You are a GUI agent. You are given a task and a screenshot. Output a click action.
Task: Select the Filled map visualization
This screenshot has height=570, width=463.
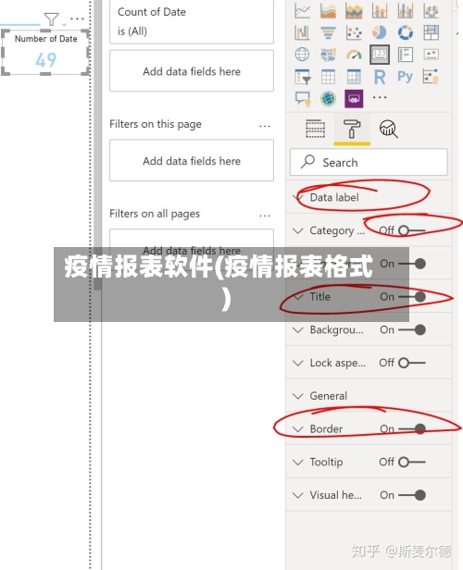[328, 55]
